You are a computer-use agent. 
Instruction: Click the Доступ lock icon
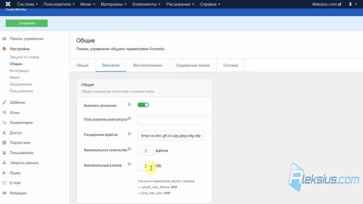(x=4, y=133)
